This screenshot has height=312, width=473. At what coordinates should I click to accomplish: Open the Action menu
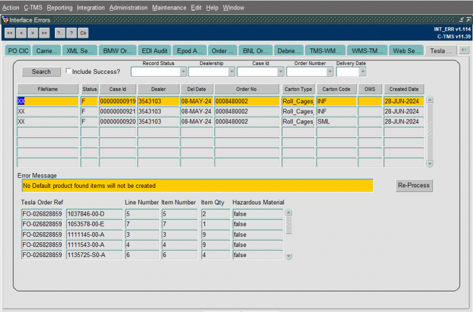(11, 8)
